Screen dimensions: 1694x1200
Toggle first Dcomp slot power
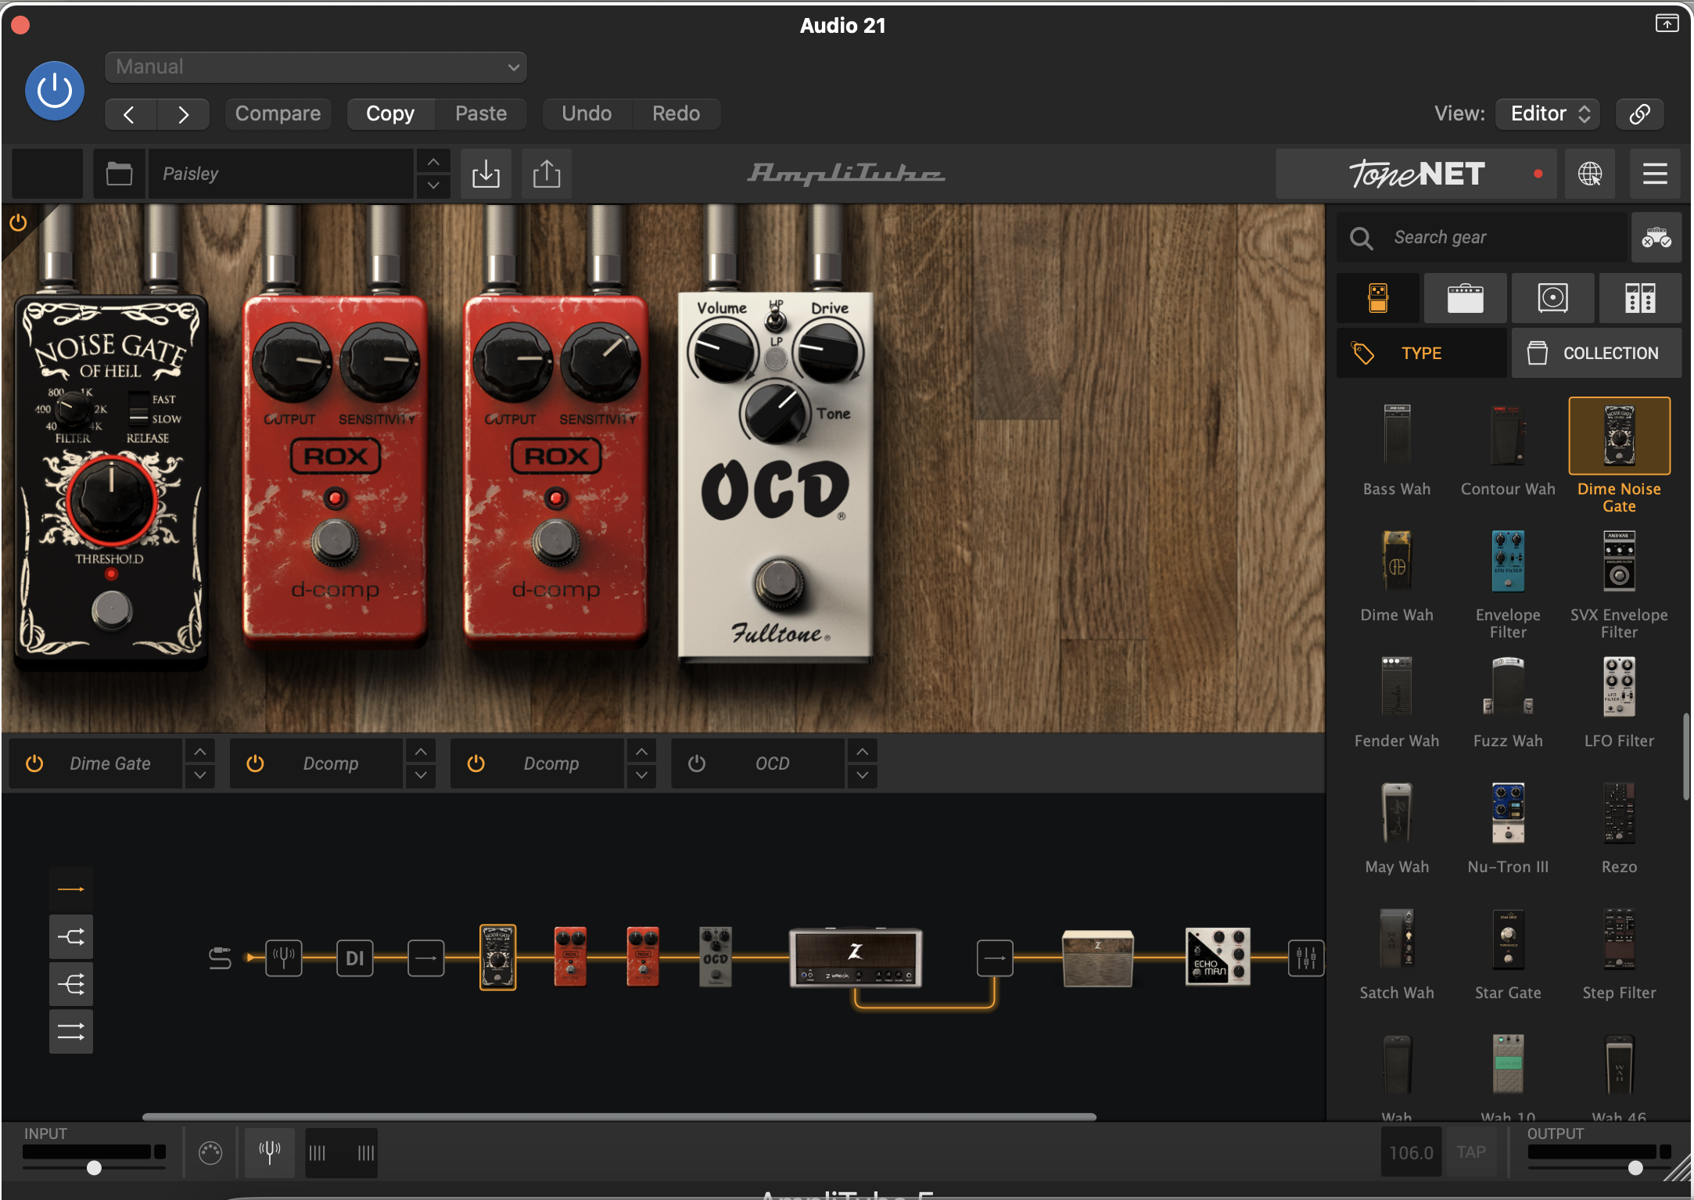(x=255, y=763)
